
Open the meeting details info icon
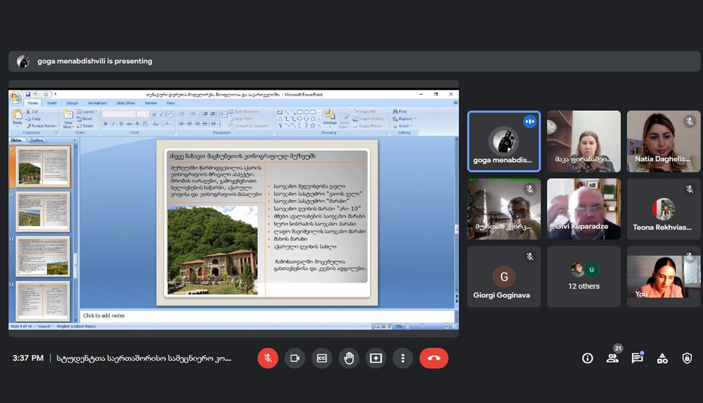(x=588, y=358)
